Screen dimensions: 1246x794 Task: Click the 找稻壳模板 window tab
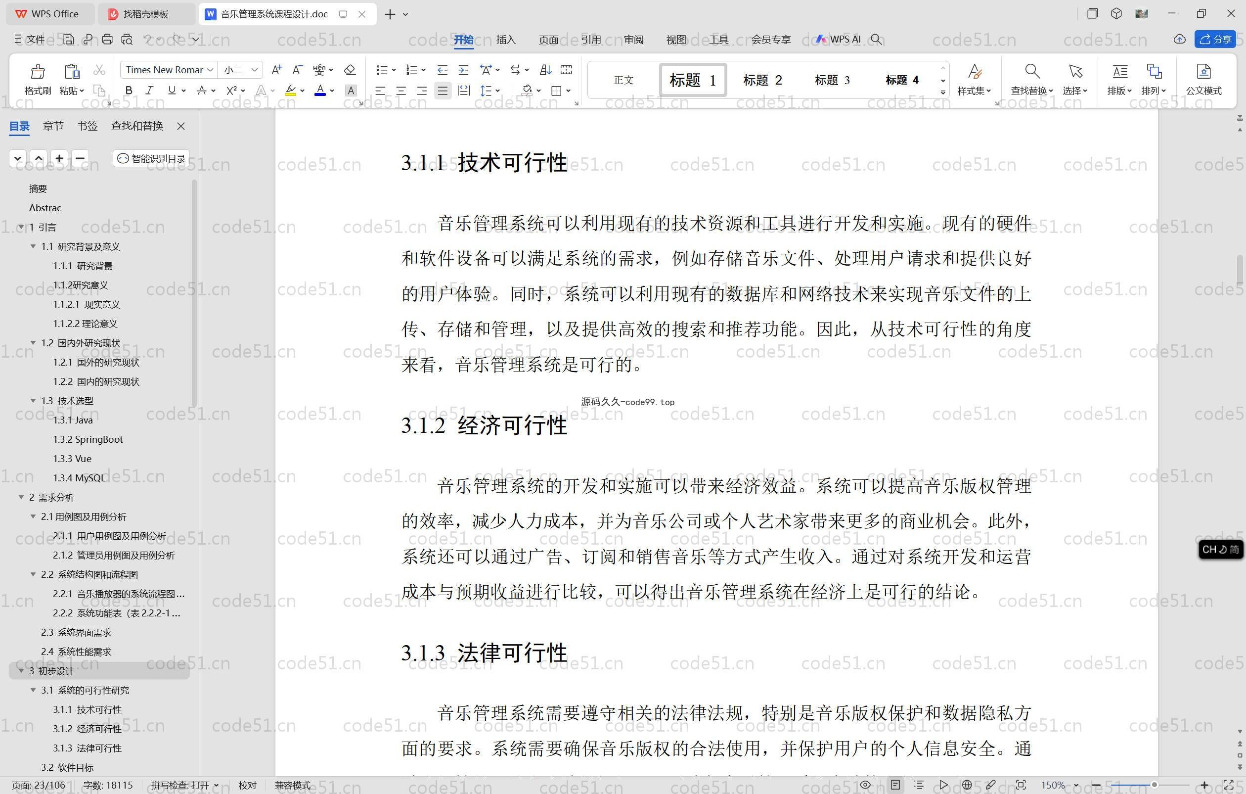click(x=147, y=14)
